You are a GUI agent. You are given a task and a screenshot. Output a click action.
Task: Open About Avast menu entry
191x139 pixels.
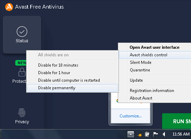[x=155, y=98]
